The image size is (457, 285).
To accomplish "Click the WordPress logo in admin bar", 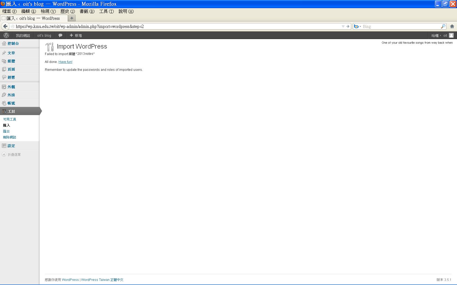I will click(x=6, y=35).
